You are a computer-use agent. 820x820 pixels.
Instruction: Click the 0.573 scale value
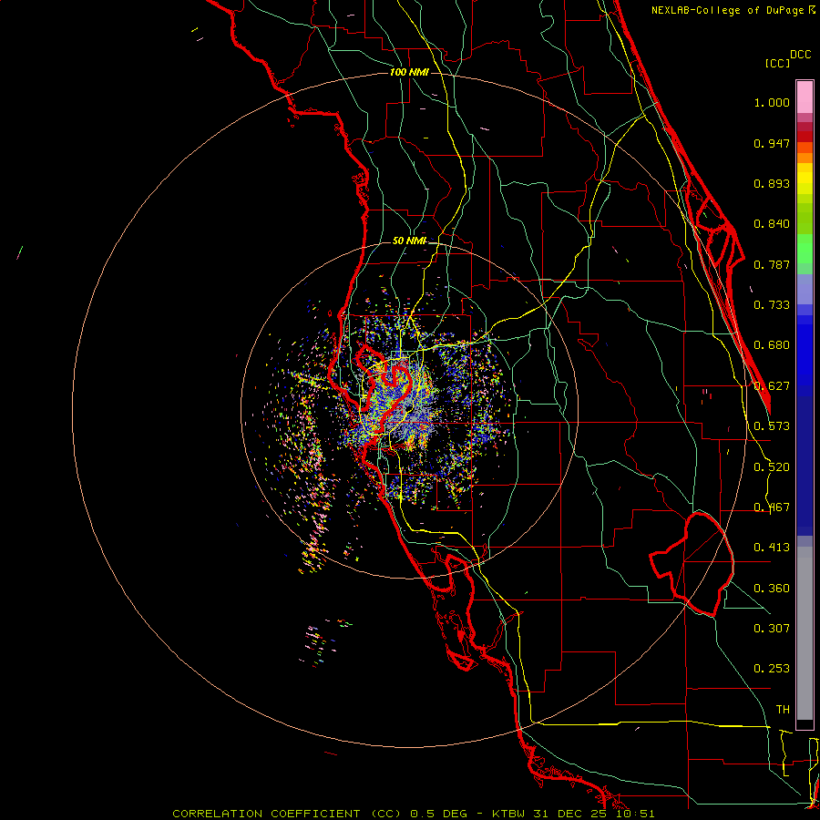(x=772, y=426)
